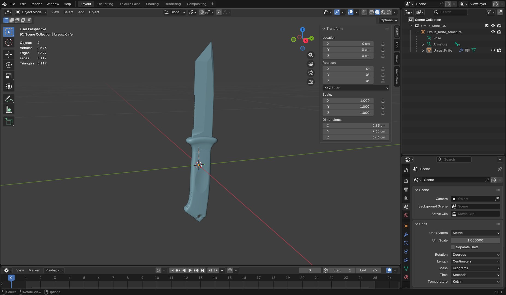The image size is (506, 295).
Task: Choose the Measure tool
Action: coord(9,110)
